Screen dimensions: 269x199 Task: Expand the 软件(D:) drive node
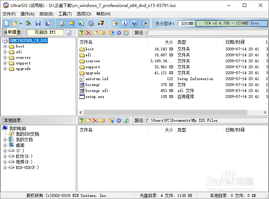click(5, 157)
